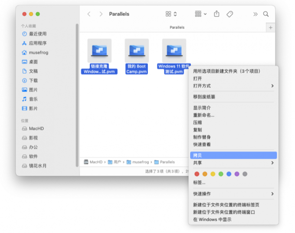Image resolution: width=295 pixels, height=233 pixels.
Task: Open Finder search magnifier
Action: pos(266,14)
